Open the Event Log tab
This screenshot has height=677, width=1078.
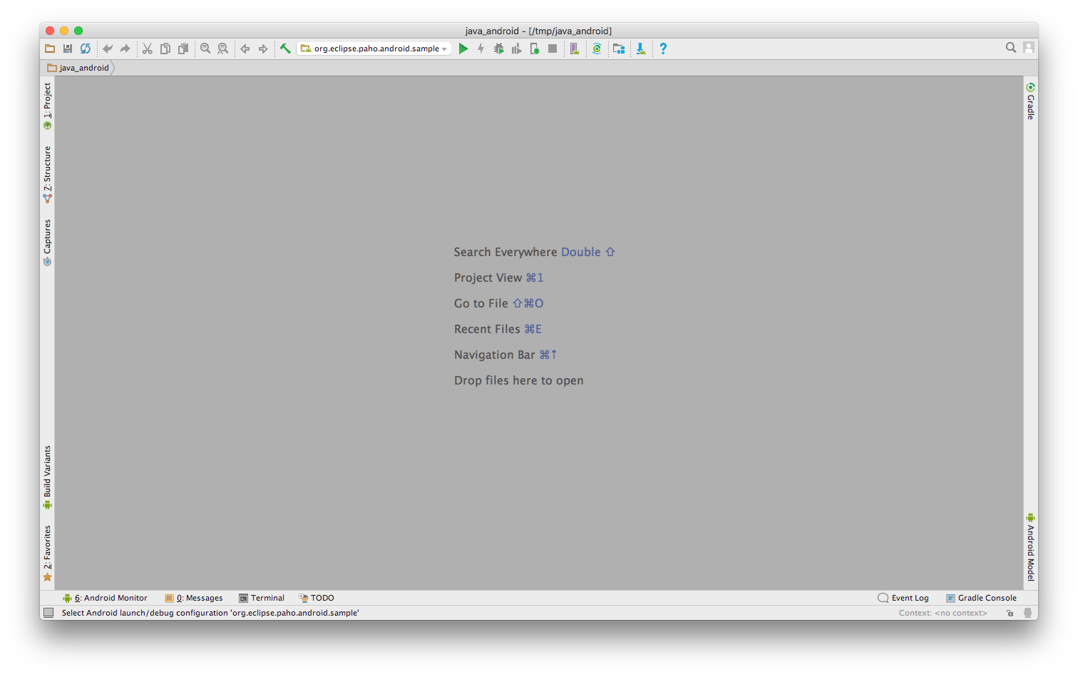pyautogui.click(x=903, y=598)
